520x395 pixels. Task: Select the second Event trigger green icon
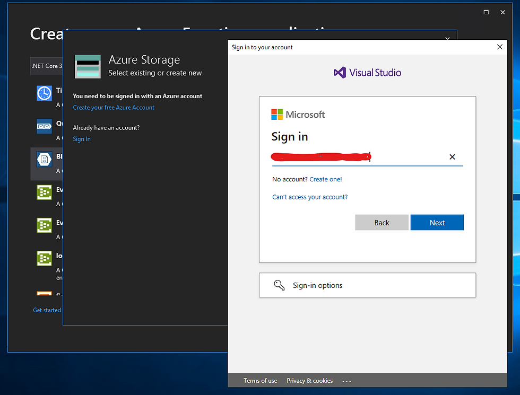(x=44, y=225)
